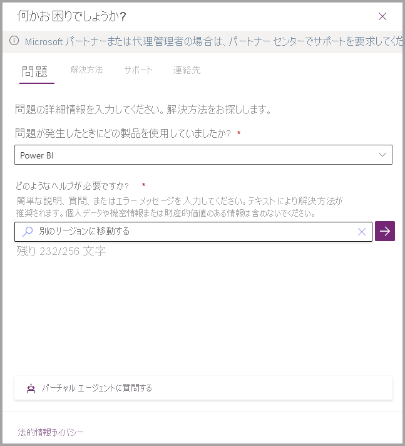This screenshot has width=405, height=446.
Task: Open the Power BI product dropdown
Action: tap(203, 155)
